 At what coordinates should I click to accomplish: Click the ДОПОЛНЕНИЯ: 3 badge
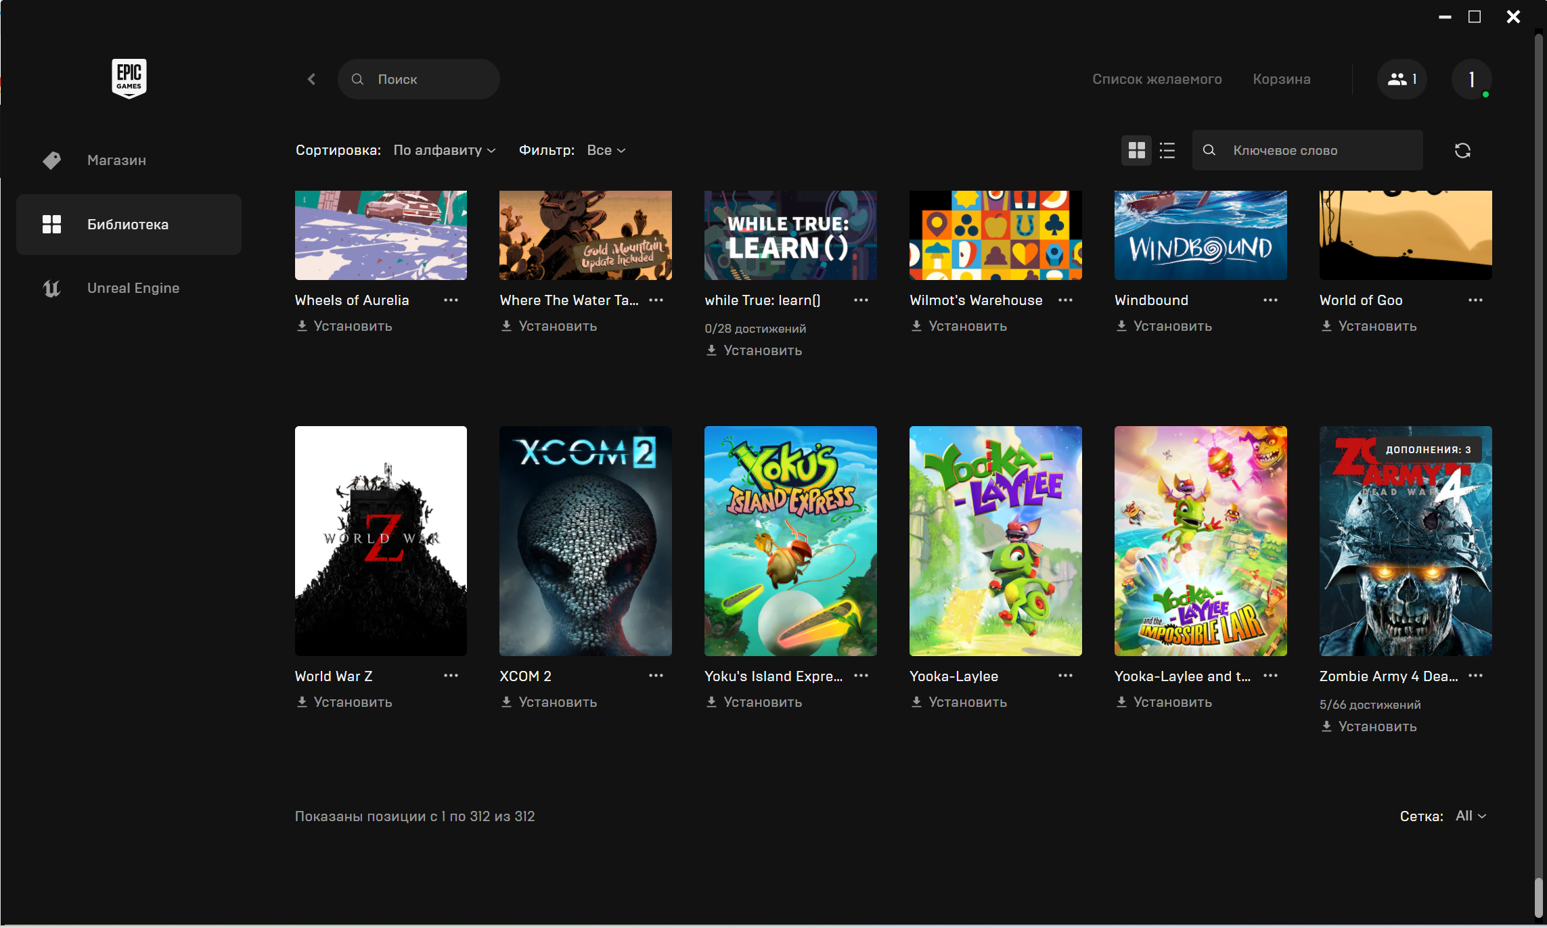[x=1428, y=449]
